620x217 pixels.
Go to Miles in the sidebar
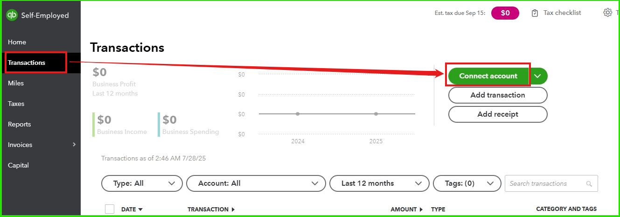[16, 83]
